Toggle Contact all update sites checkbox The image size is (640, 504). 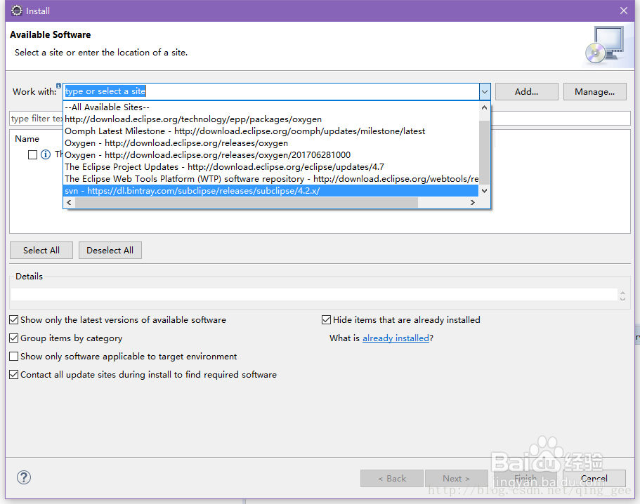(13, 374)
